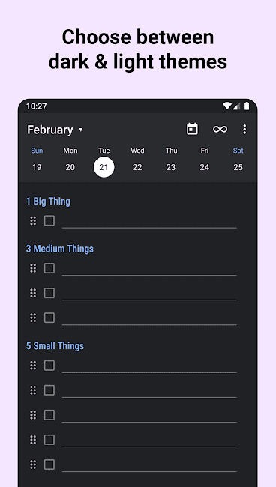
Task: Open the calendar today icon
Action: 192,129
